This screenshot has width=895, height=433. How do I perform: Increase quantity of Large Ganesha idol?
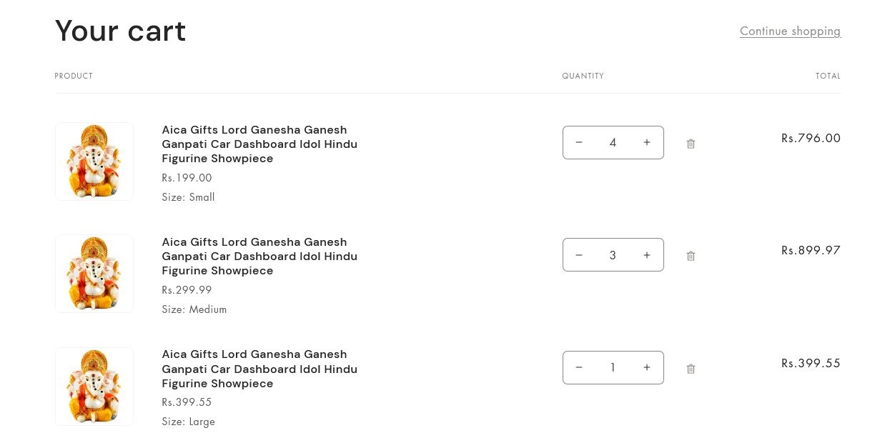(647, 367)
